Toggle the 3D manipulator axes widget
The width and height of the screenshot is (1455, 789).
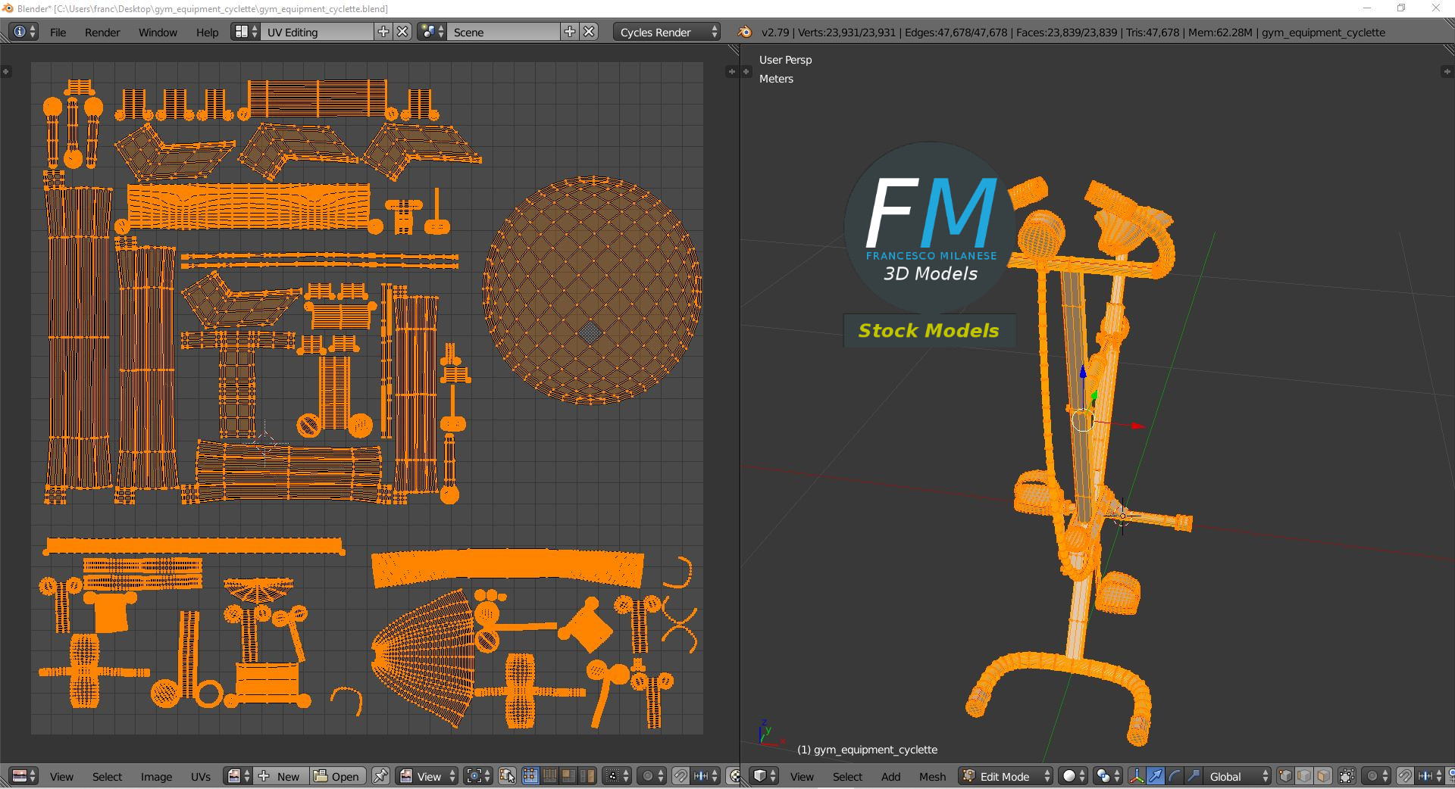coord(1137,776)
